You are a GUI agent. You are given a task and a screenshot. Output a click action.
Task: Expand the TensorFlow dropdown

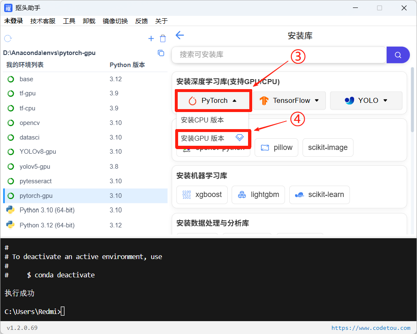pyautogui.click(x=317, y=100)
